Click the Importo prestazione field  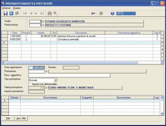click(37, 92)
